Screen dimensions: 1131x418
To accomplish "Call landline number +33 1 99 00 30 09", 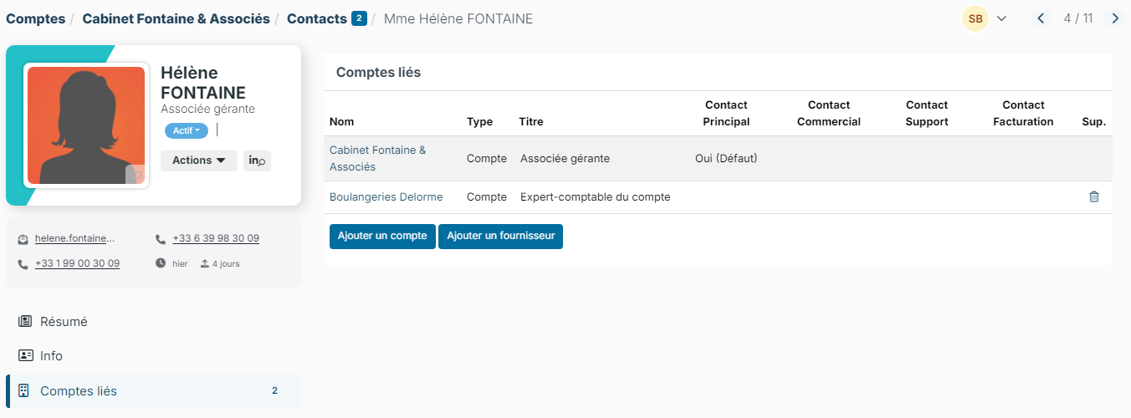I will pos(77,263).
